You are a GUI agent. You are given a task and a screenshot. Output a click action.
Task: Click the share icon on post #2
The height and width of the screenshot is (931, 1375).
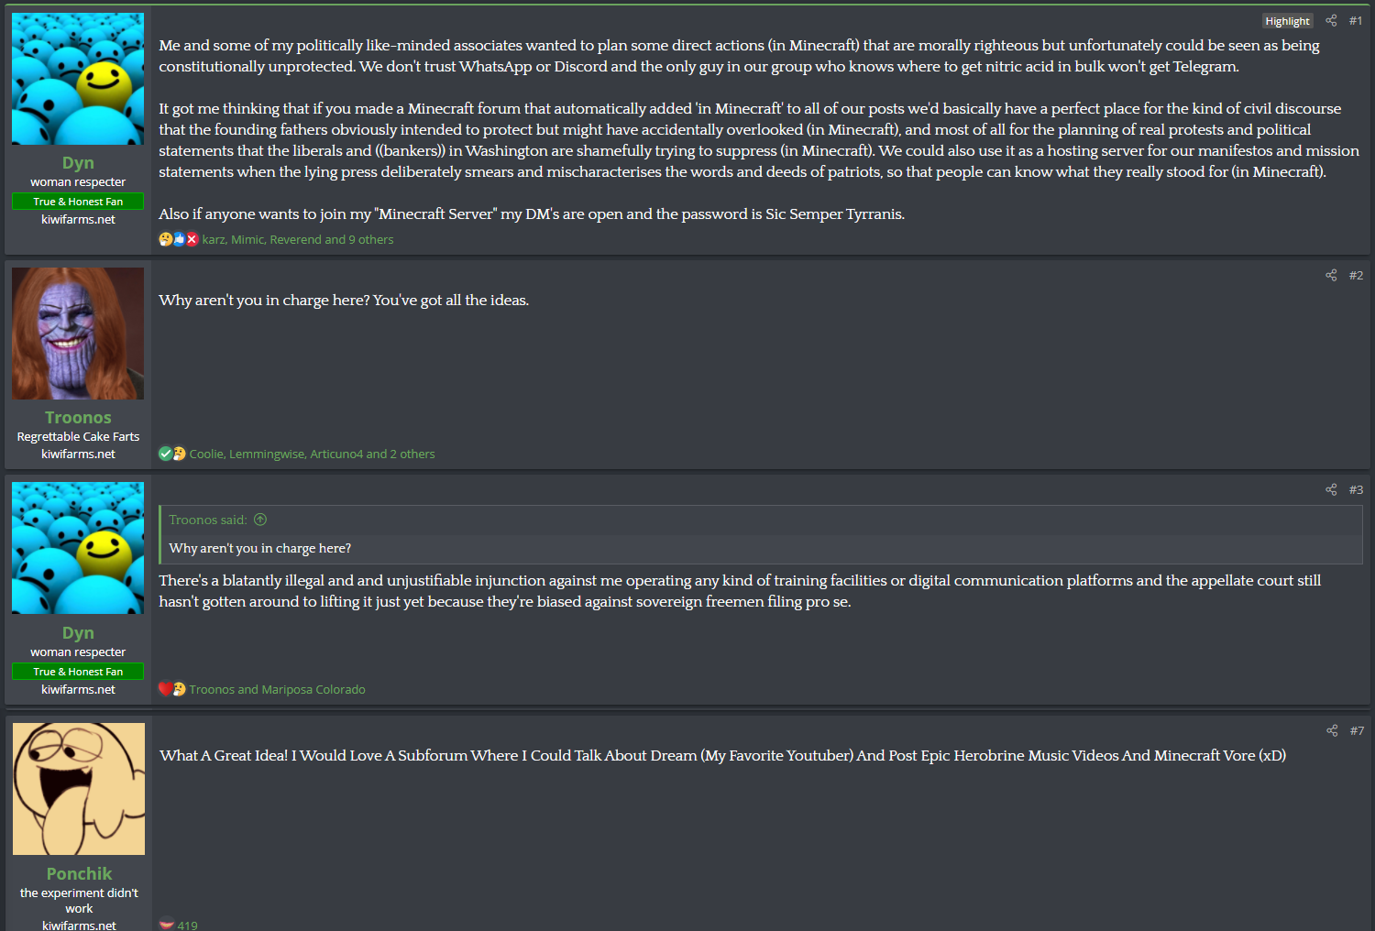[x=1331, y=275]
